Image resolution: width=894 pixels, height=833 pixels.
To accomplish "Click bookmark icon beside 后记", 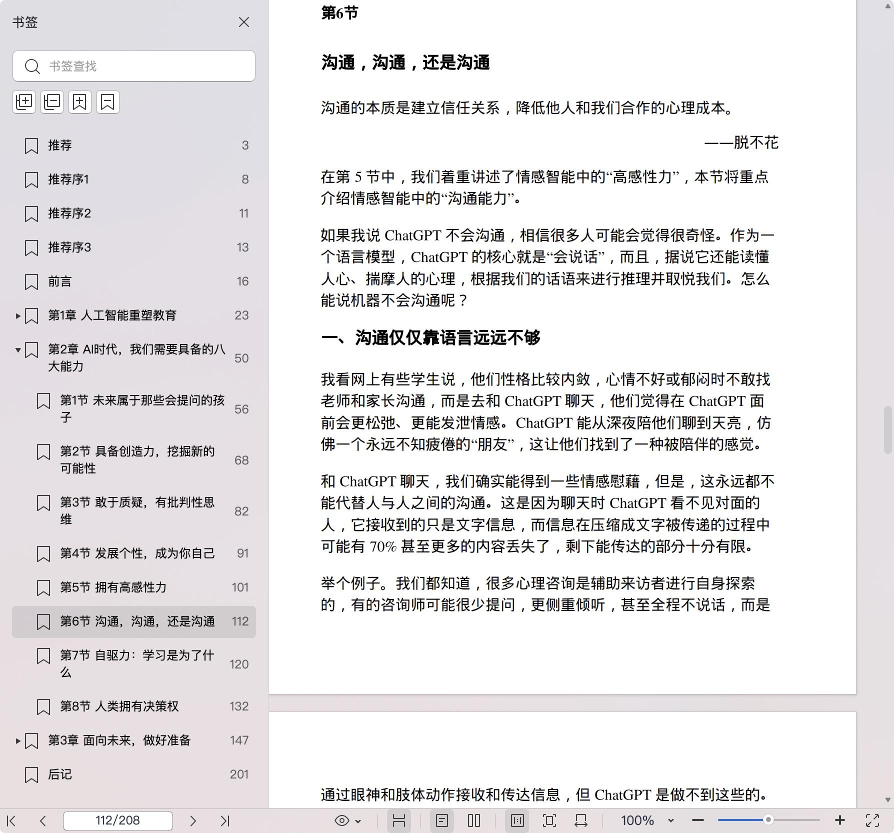I will [x=31, y=774].
